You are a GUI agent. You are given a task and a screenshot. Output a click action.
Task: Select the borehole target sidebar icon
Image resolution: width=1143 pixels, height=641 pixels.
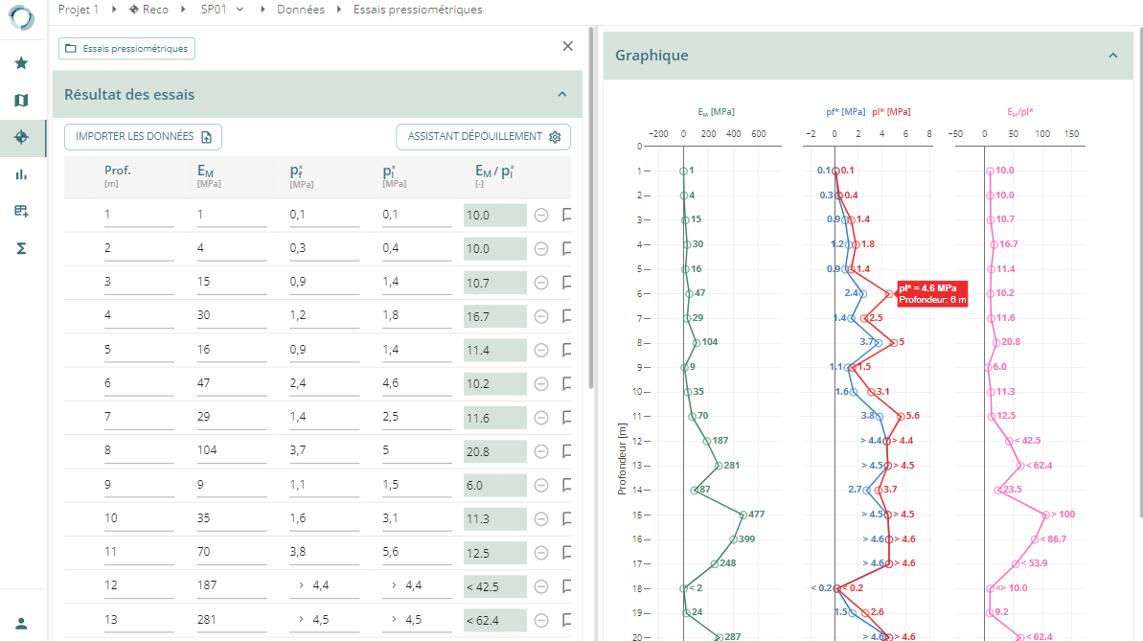click(21, 137)
